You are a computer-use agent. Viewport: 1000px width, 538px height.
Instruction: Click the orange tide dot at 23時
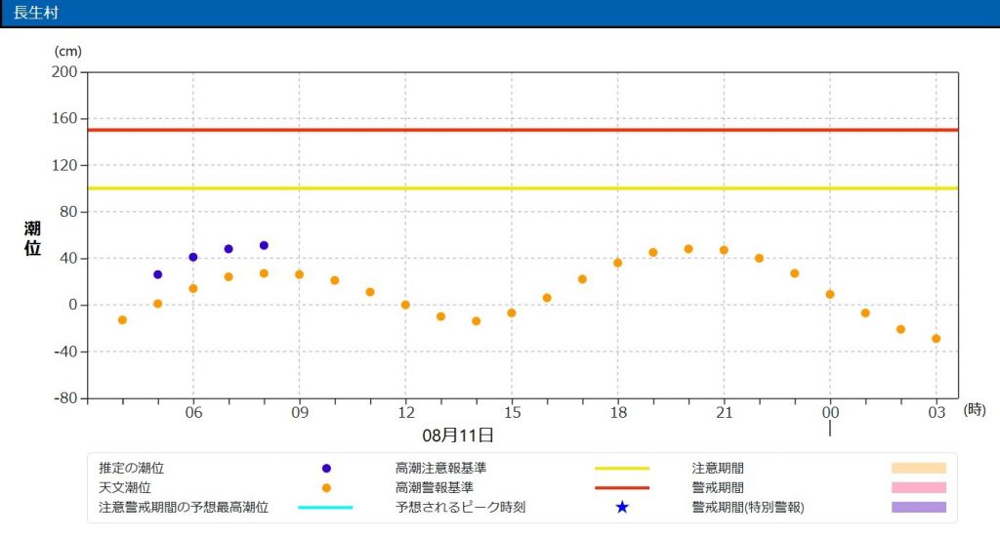click(795, 273)
